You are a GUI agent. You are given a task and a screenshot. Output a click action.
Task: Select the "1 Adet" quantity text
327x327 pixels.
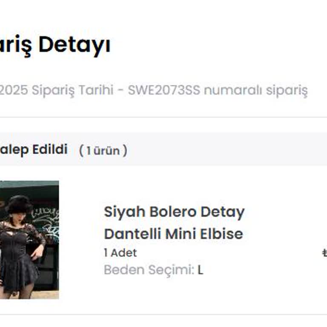120,253
